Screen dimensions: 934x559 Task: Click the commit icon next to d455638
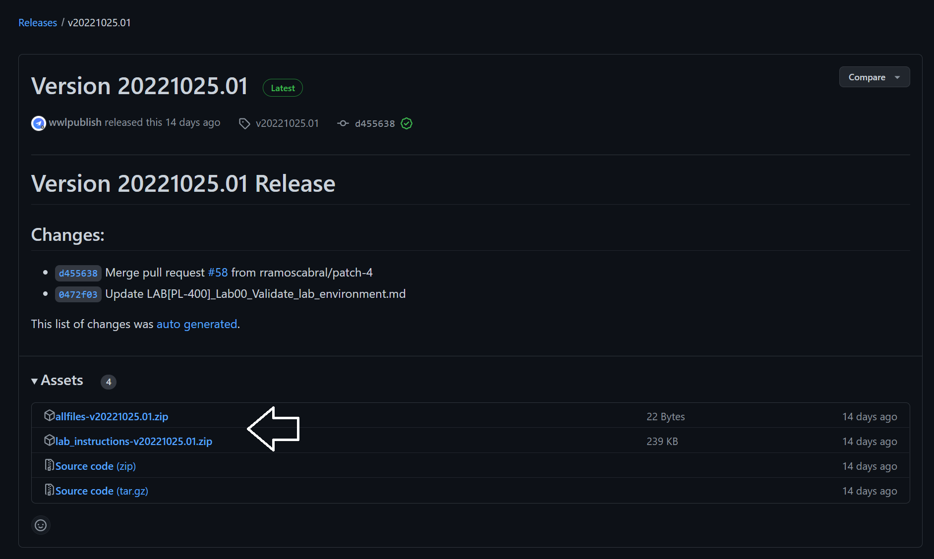pyautogui.click(x=343, y=123)
